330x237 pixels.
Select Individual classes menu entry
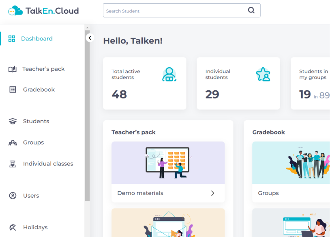(48, 164)
